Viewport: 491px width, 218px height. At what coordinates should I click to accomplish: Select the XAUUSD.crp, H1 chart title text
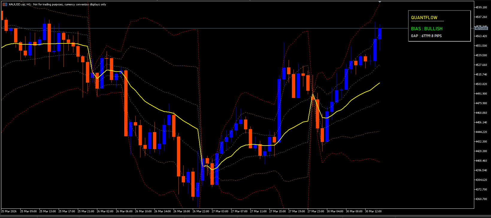click(20, 4)
